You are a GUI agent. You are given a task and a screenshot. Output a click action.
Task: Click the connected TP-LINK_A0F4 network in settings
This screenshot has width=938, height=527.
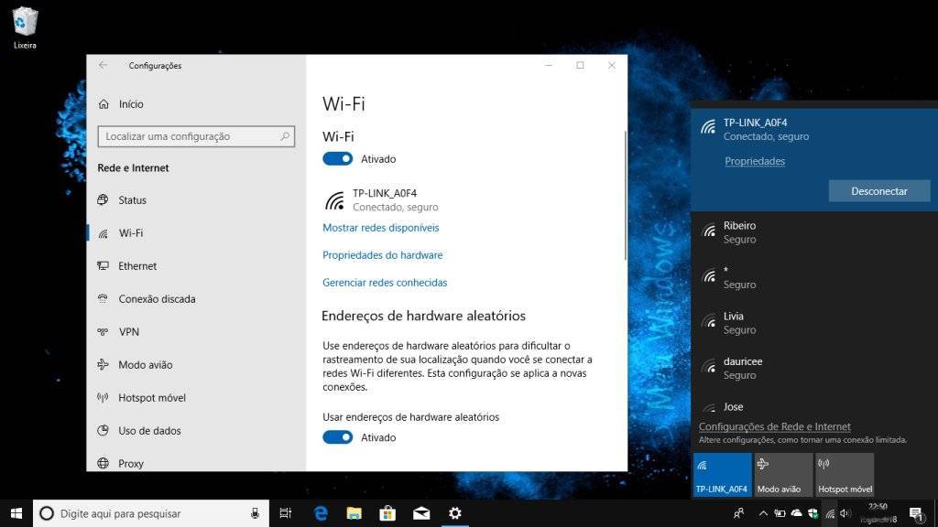(x=381, y=200)
